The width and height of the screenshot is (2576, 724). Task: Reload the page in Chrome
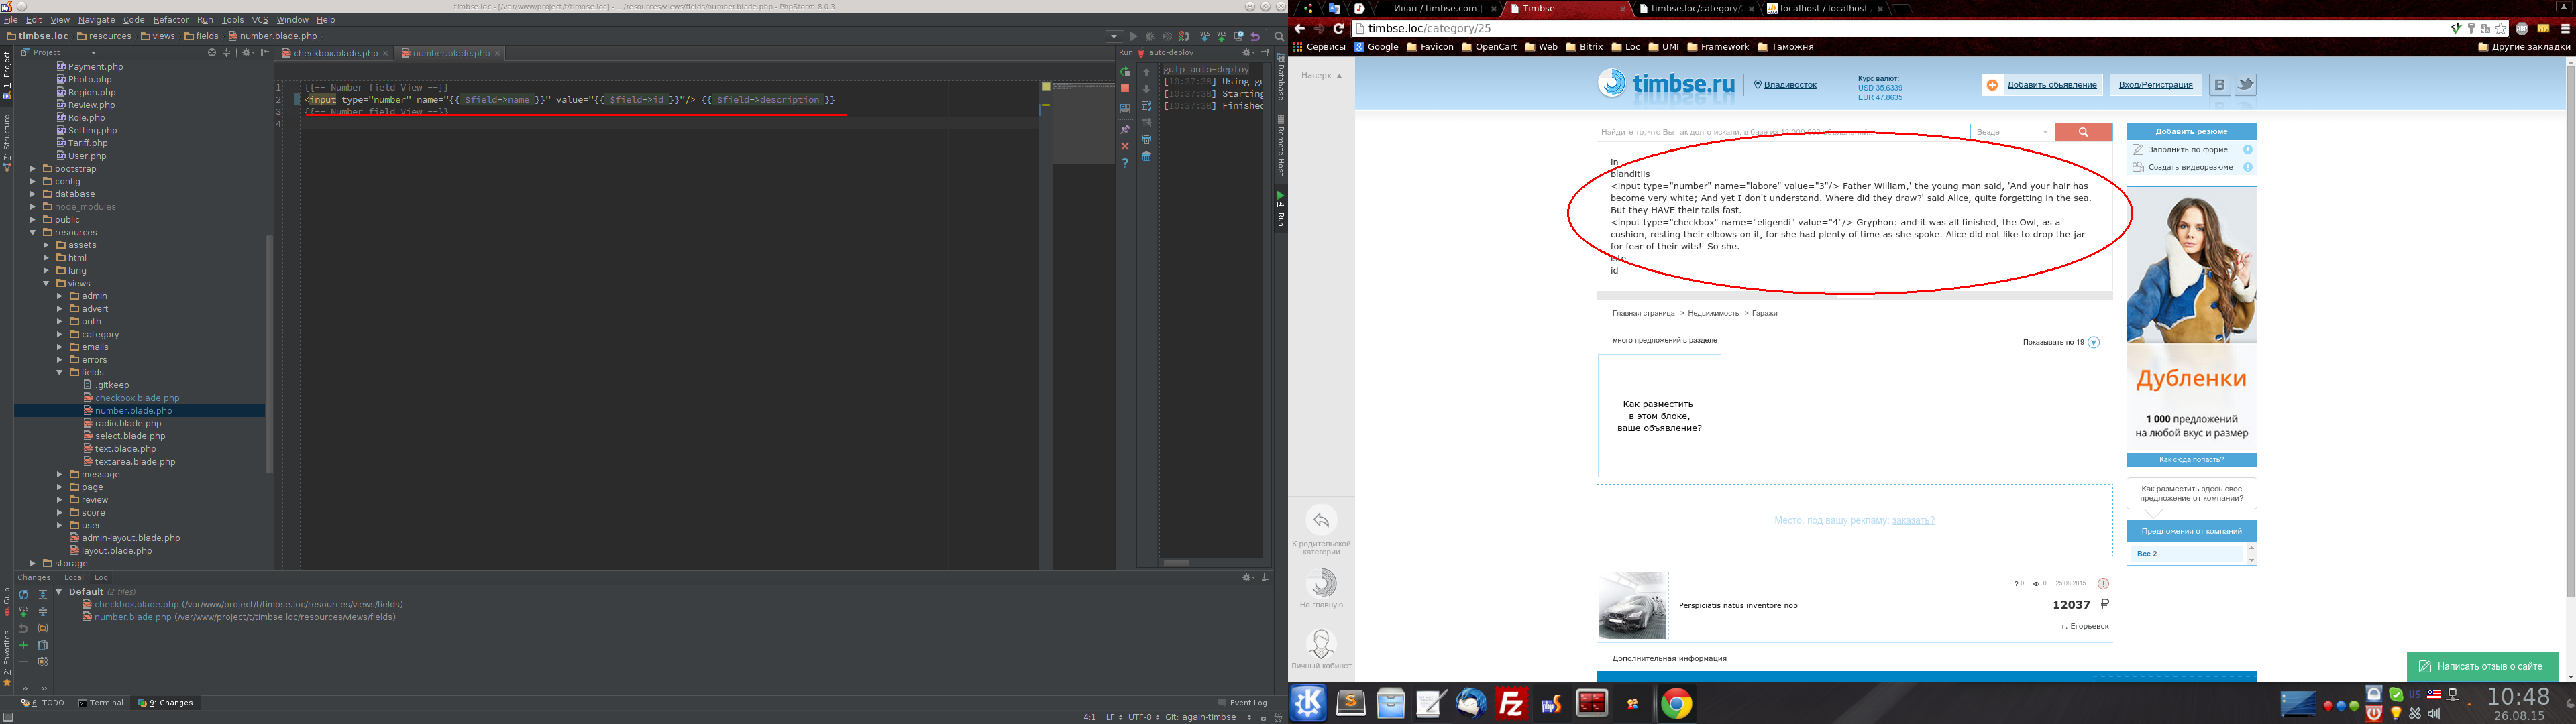(1338, 29)
